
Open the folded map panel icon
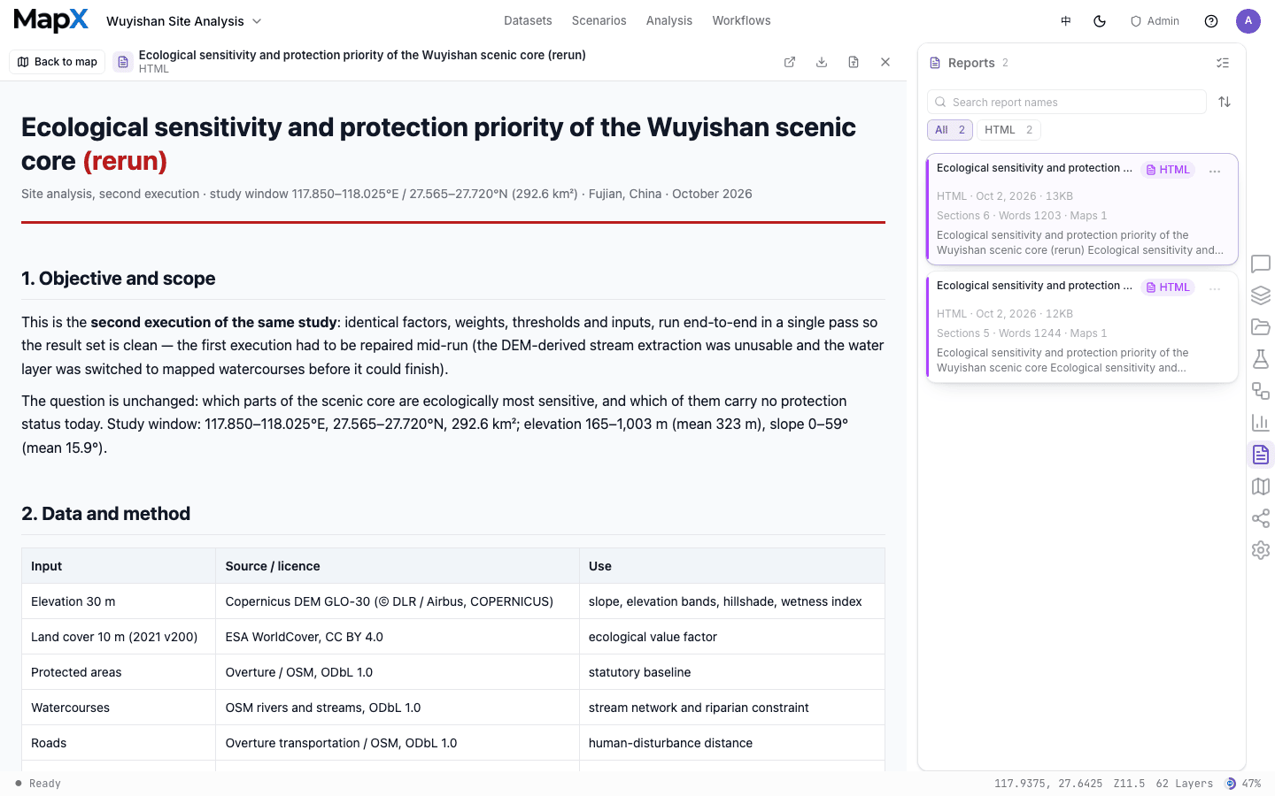point(1261,486)
